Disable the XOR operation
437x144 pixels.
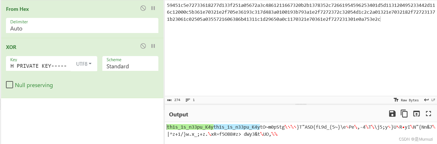click(x=143, y=46)
